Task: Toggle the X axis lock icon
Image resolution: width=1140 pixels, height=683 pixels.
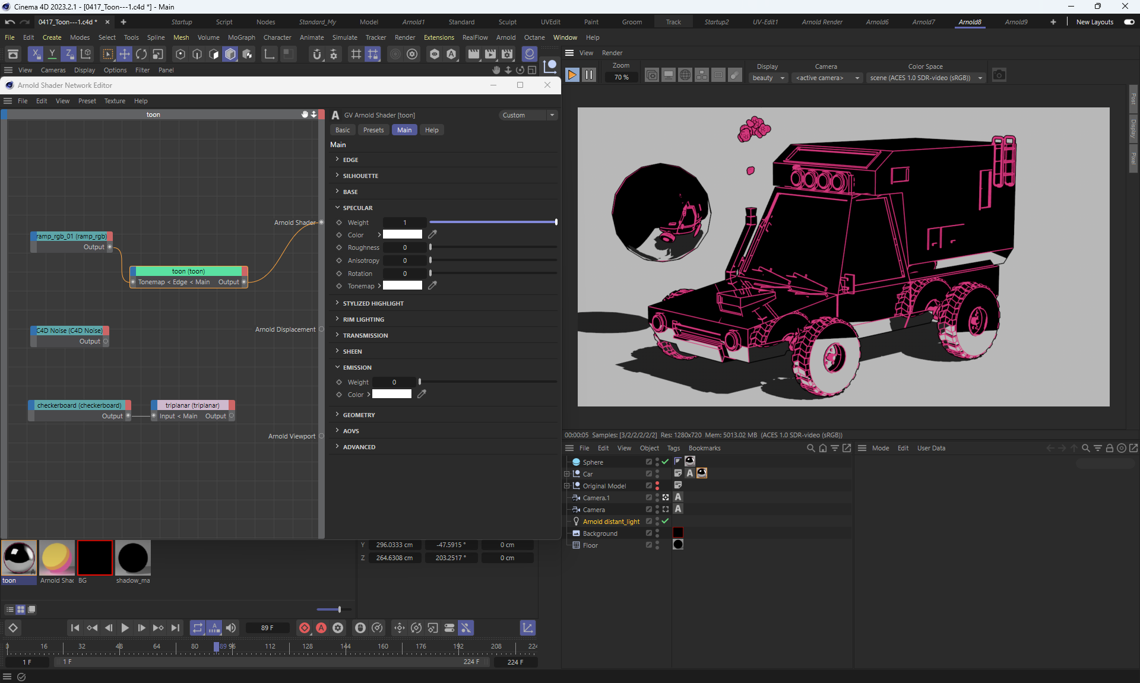Action: coord(36,55)
